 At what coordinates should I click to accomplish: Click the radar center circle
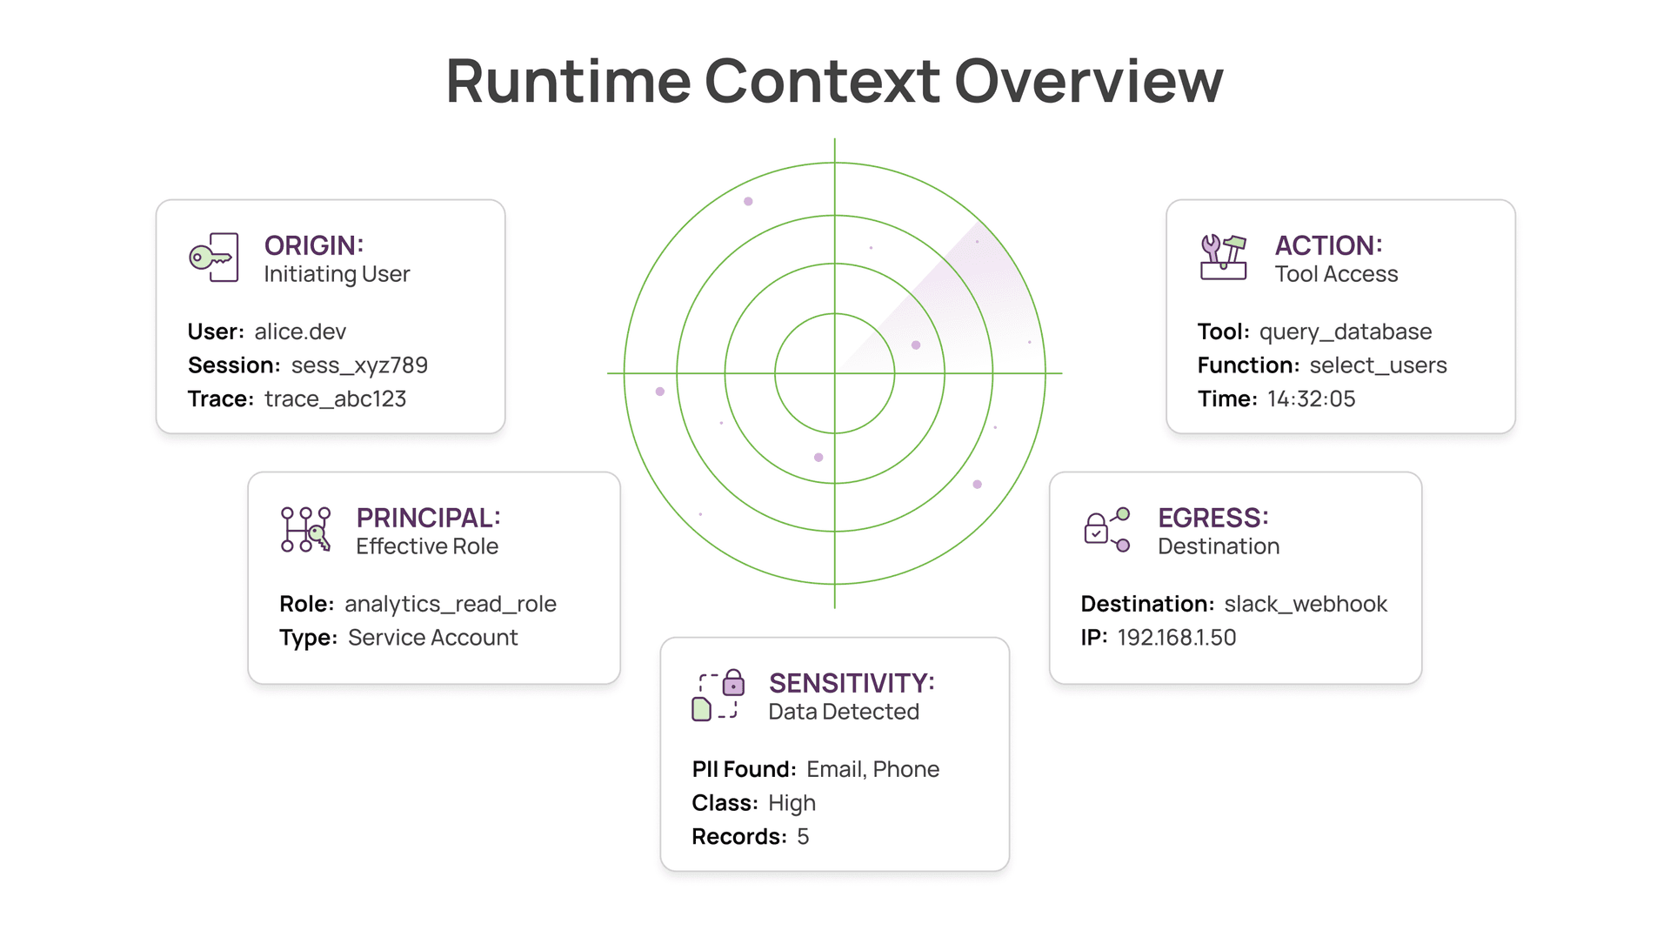(x=834, y=373)
